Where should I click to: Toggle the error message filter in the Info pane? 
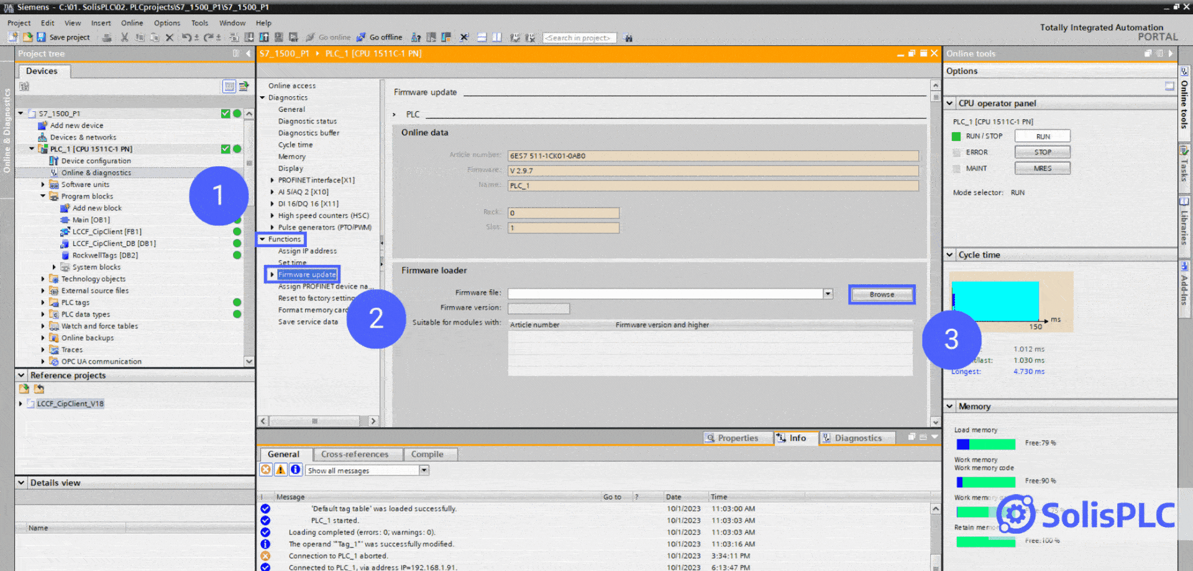click(x=266, y=470)
